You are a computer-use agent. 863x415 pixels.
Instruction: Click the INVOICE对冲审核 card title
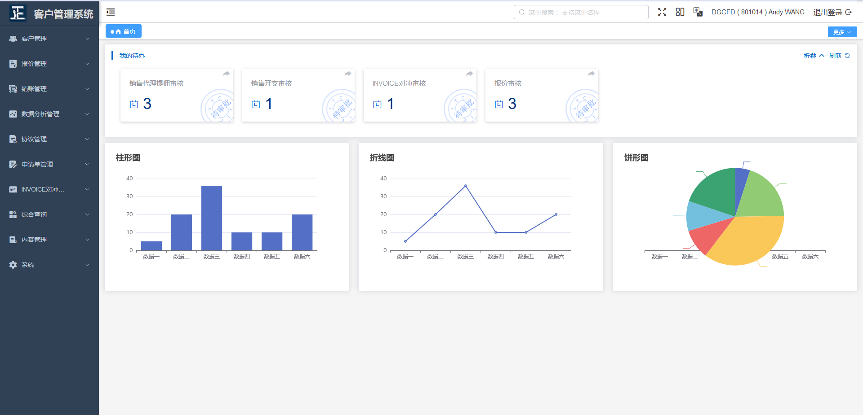point(399,83)
